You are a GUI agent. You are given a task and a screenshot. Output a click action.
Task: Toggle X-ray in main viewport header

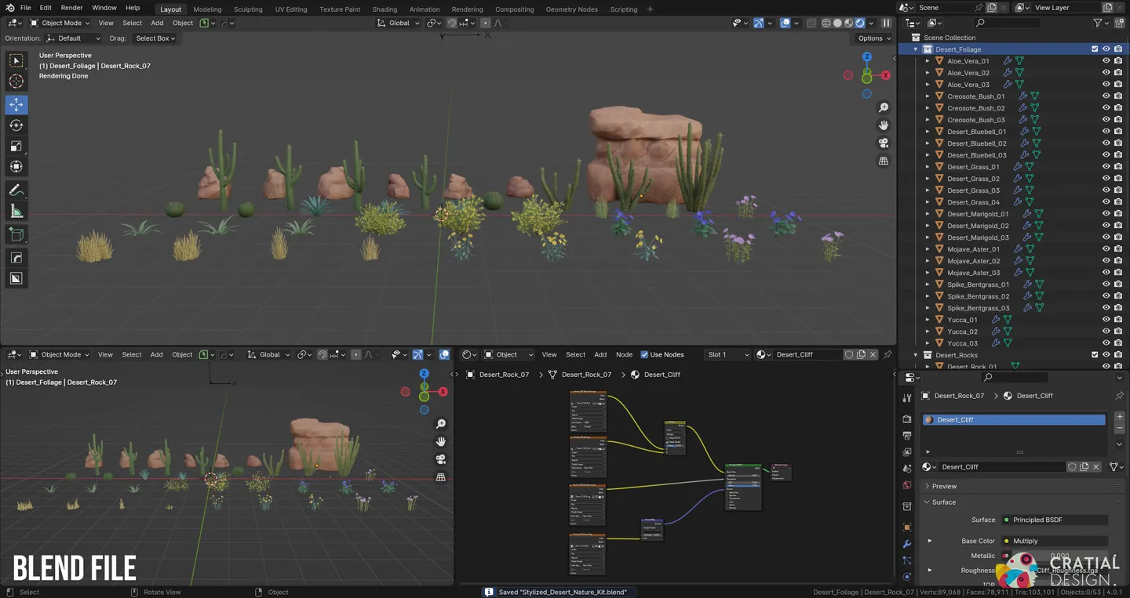811,23
